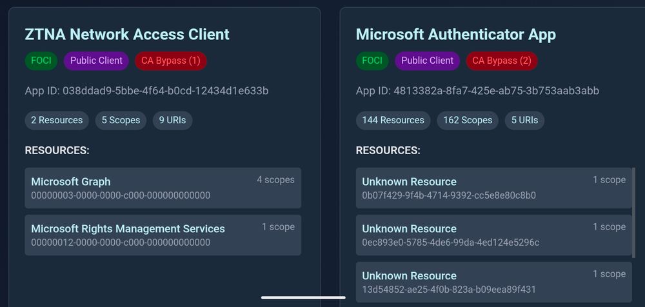Click the 2 Resources pill
The image size is (645, 307).
click(x=57, y=121)
